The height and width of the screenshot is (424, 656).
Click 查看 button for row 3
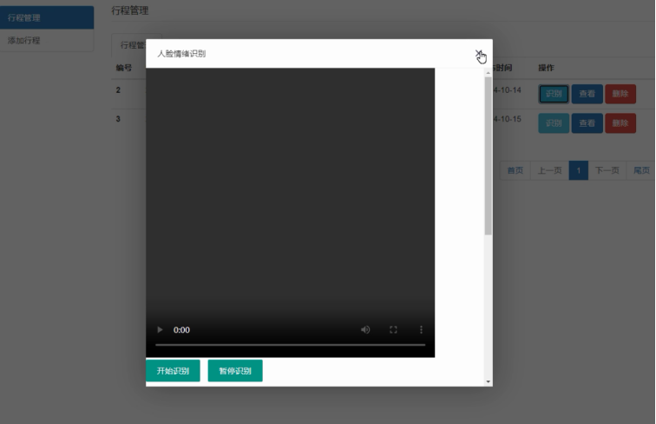[x=587, y=123]
